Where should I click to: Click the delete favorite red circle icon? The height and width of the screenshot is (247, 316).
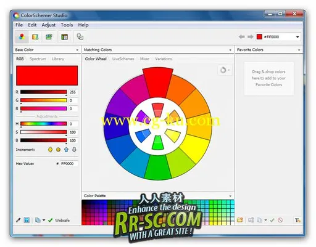tap(280, 221)
